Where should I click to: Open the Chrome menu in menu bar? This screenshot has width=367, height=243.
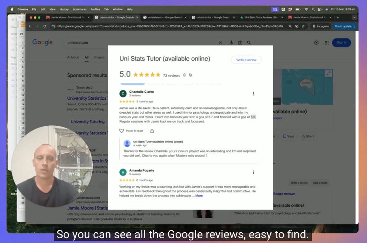(x=23, y=9)
